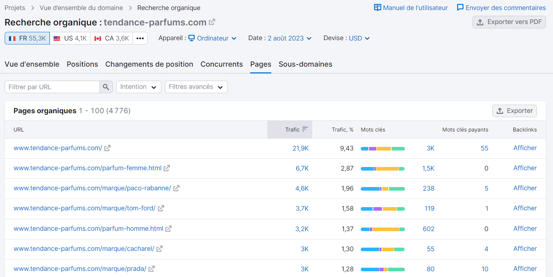Open the external link icon beside tendance-parfums.com title

click(x=212, y=22)
